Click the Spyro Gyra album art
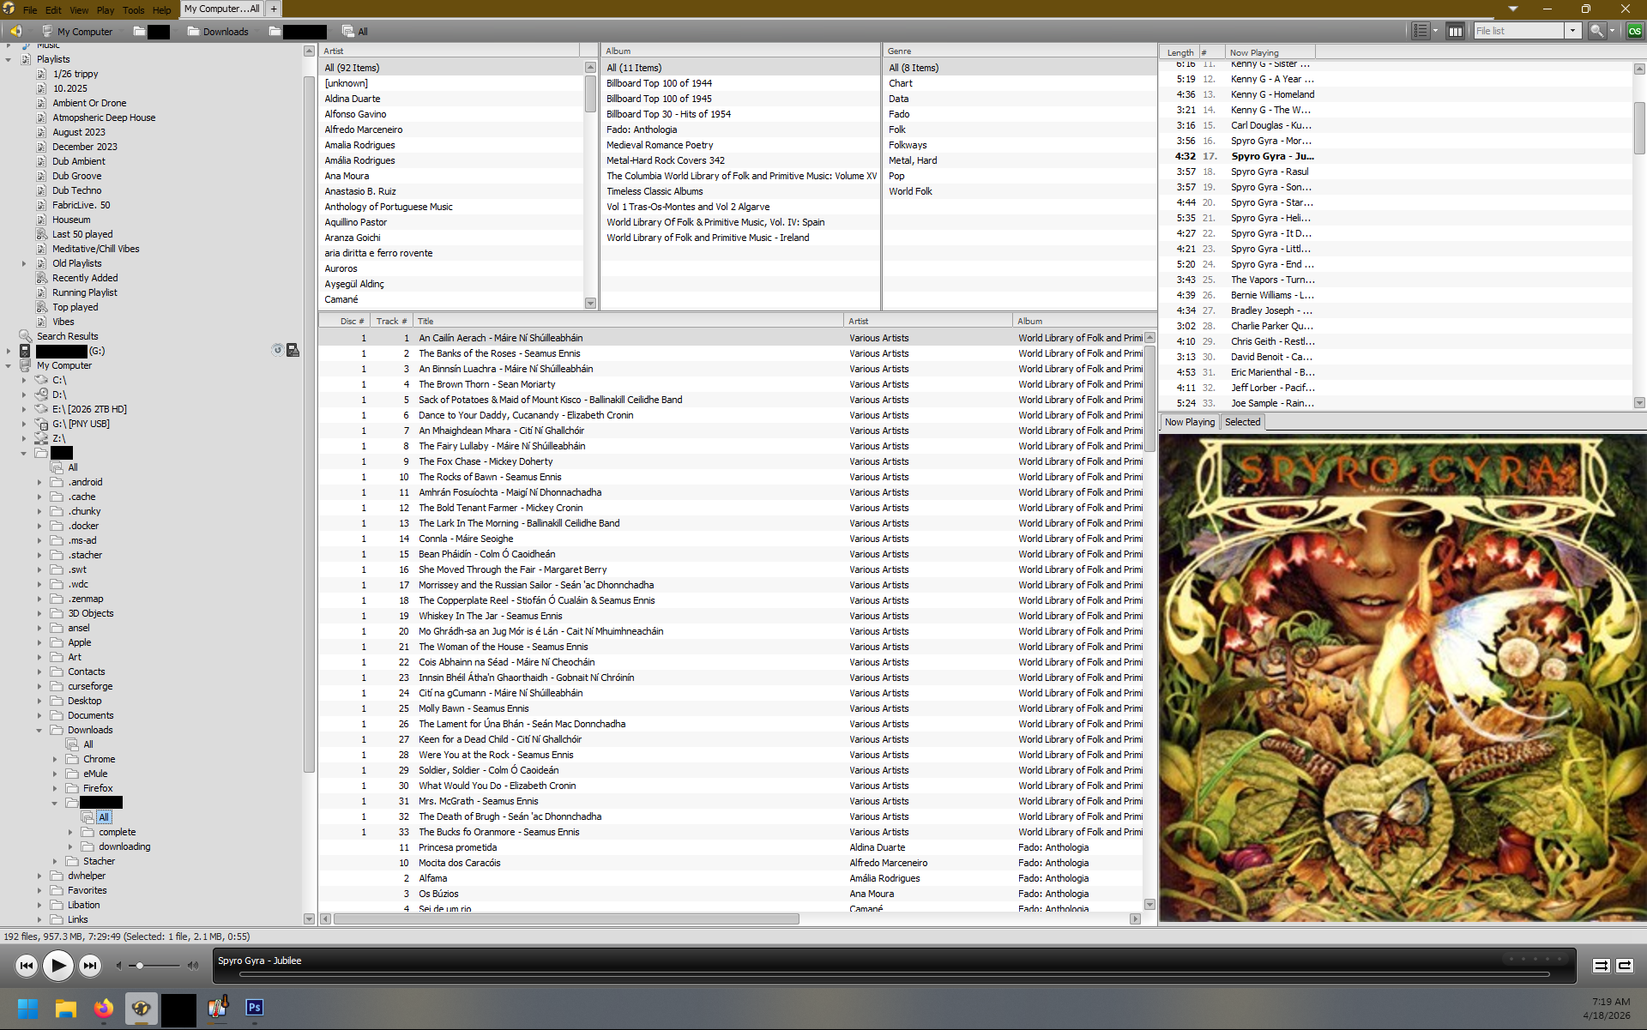 click(1402, 678)
